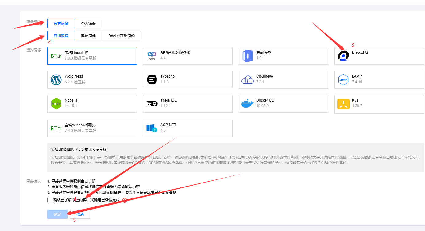Select the 宝塔Linux面板 image name

[76, 53]
